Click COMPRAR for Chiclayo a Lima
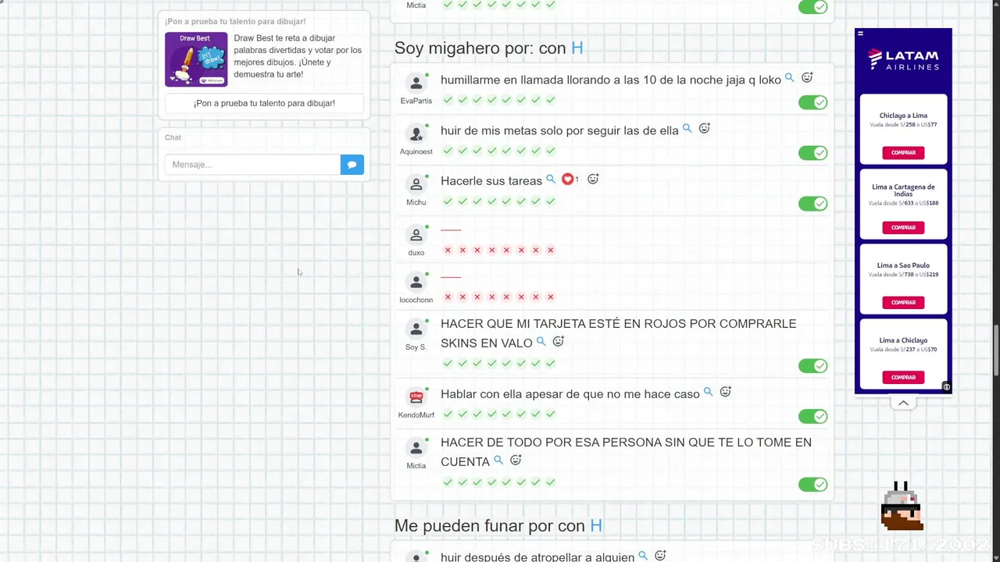 (x=903, y=153)
